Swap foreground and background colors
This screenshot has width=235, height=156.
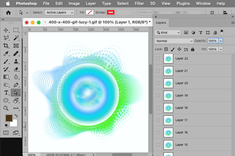tap(16, 116)
